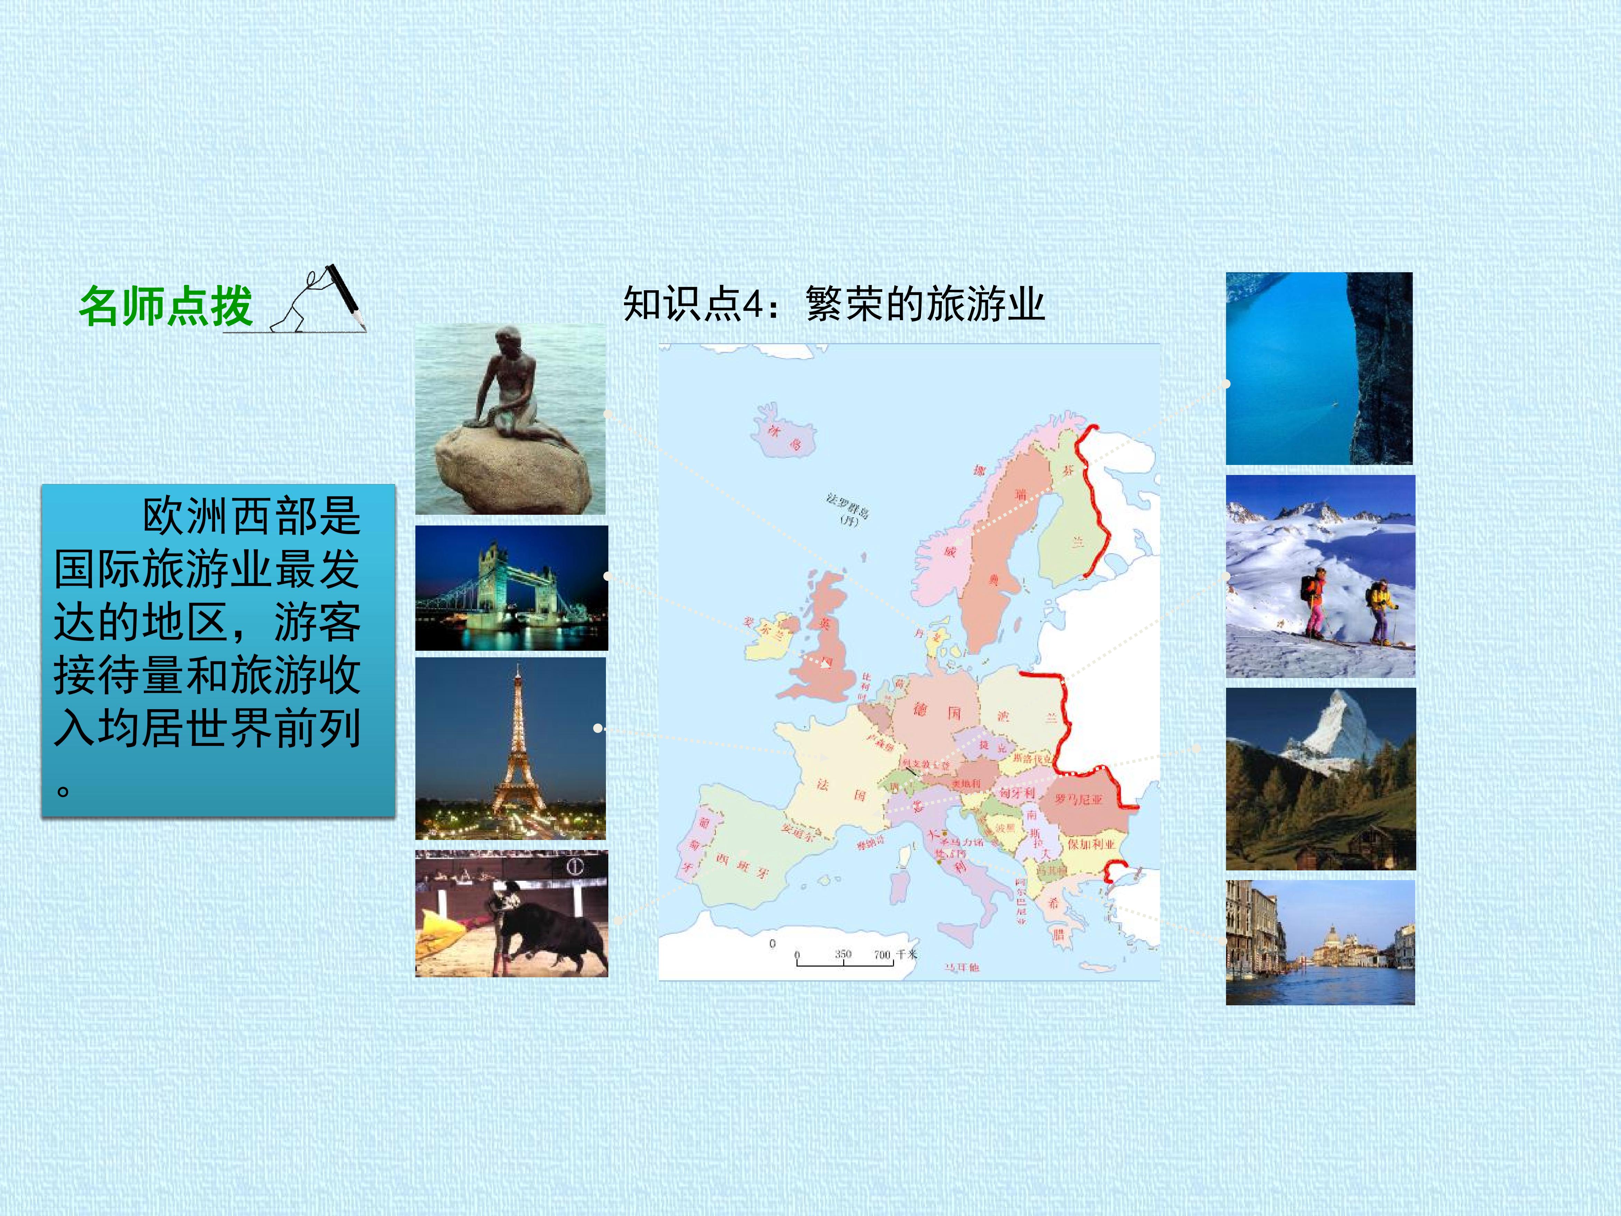Select the 知识点4:繁荣的旅游业 title text

pos(834,303)
